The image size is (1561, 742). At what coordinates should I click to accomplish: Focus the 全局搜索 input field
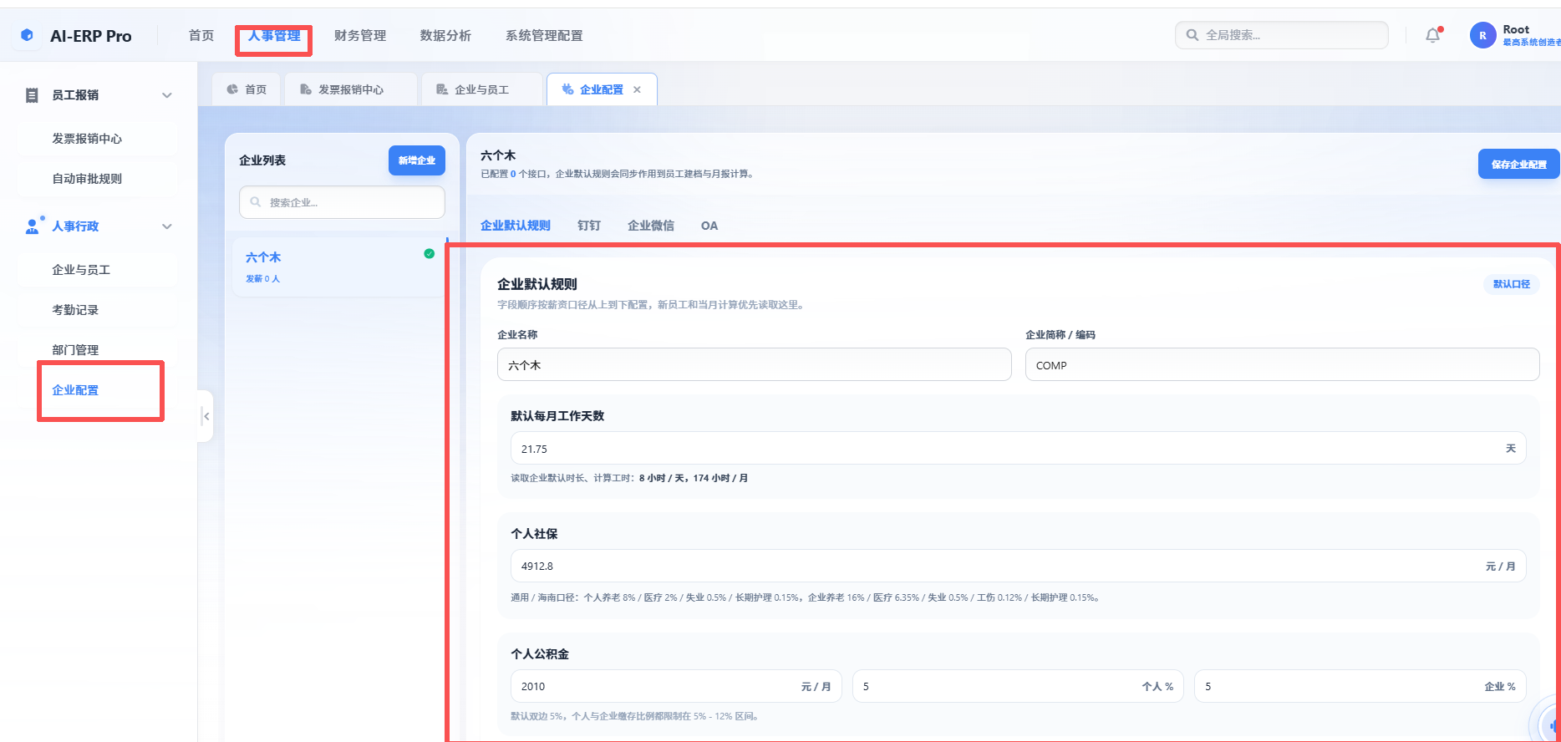point(1282,35)
